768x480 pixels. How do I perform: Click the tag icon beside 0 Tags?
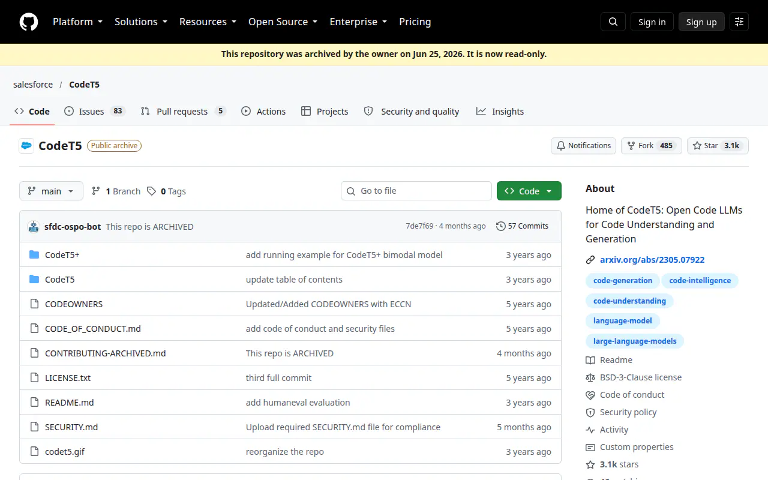click(152, 191)
